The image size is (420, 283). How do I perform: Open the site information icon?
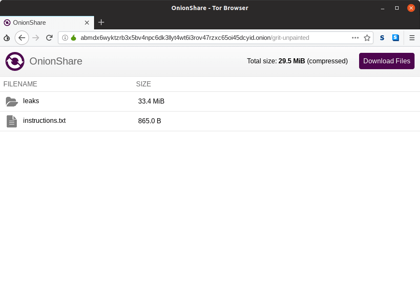click(65, 38)
